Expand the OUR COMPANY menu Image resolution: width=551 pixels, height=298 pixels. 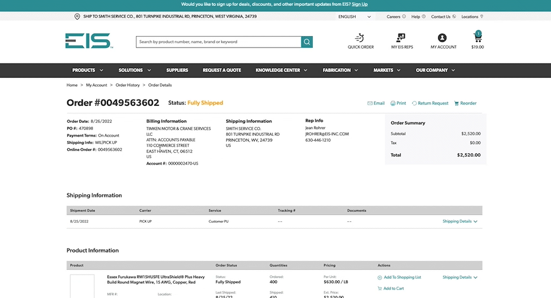point(435,70)
